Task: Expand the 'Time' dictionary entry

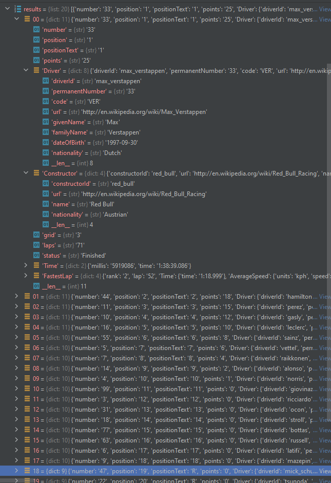Action: click(26, 265)
